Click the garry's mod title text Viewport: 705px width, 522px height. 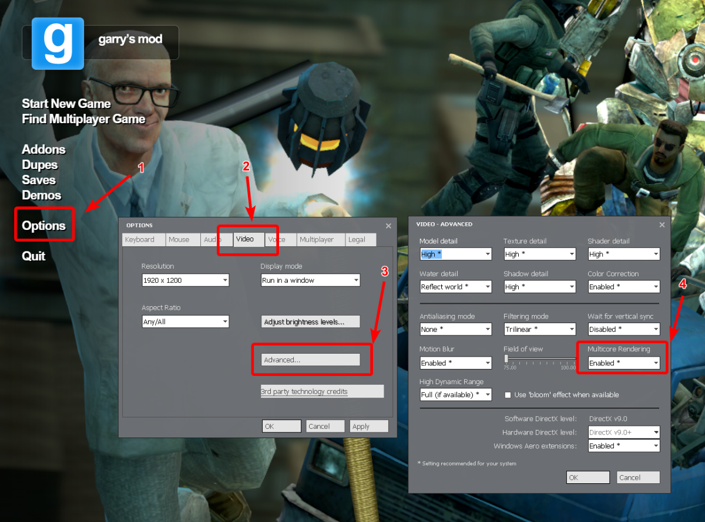[x=130, y=40]
